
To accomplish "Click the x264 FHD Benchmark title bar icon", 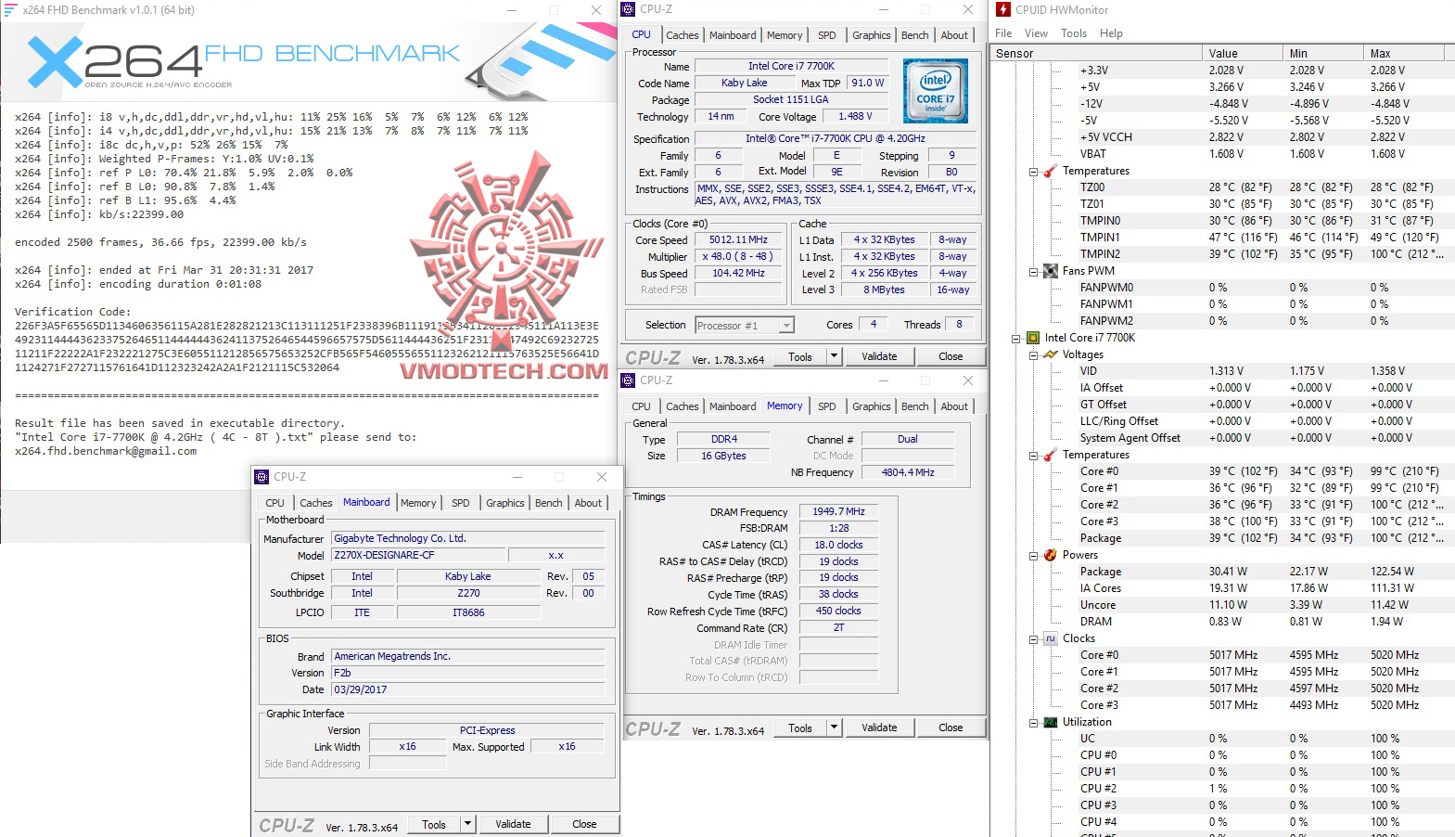I will coord(10,10).
